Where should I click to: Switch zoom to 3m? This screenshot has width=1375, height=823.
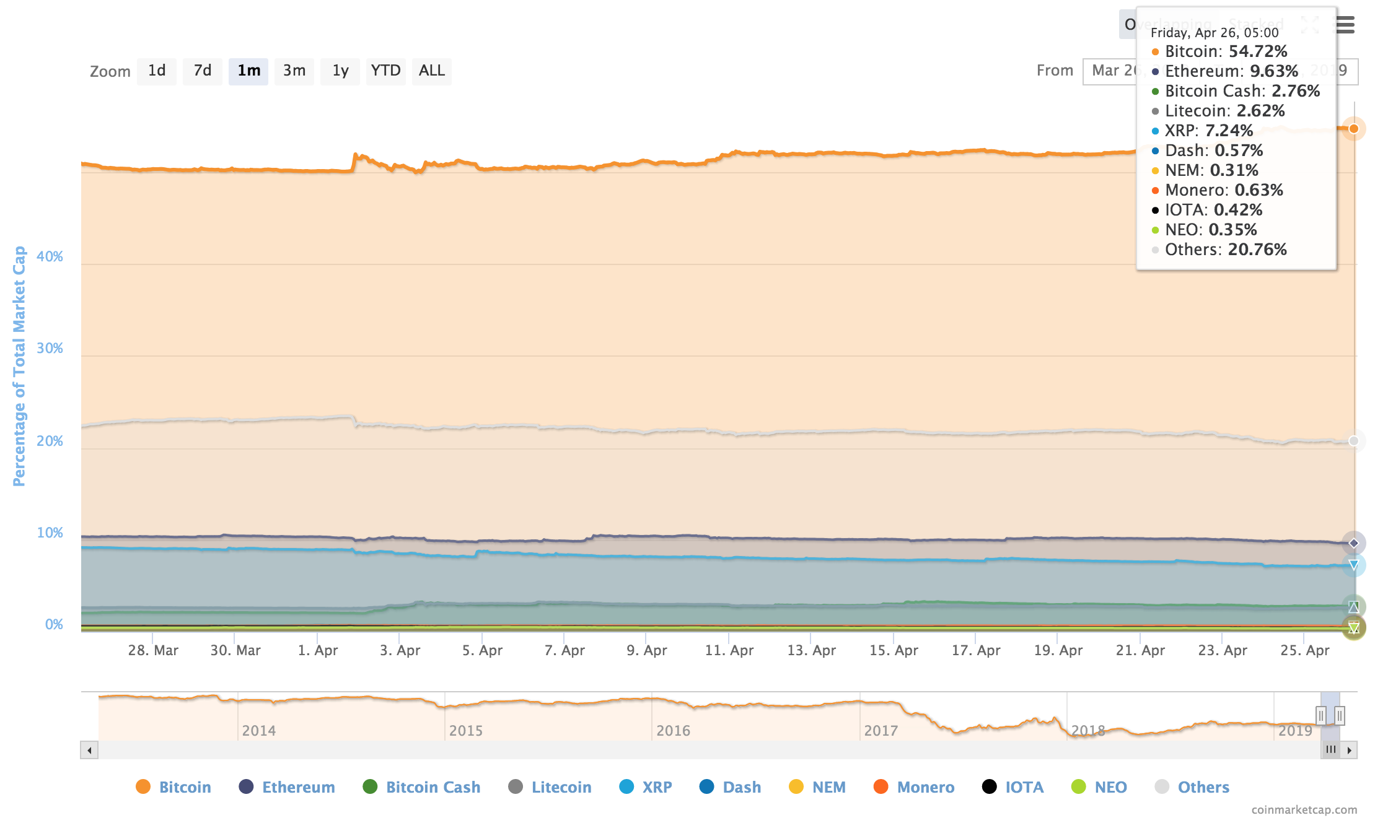click(294, 71)
